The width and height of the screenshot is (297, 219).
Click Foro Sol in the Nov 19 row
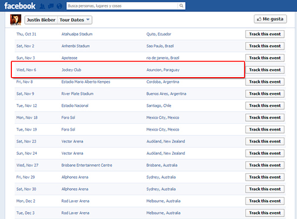(x=68, y=129)
